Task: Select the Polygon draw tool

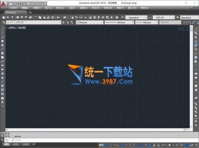Action: coord(3,41)
